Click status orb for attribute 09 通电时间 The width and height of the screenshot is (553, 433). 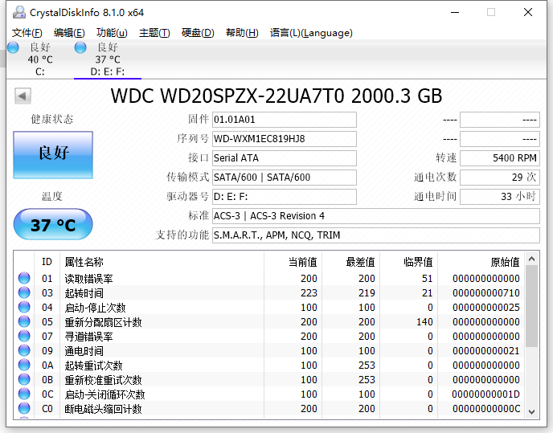[24, 351]
